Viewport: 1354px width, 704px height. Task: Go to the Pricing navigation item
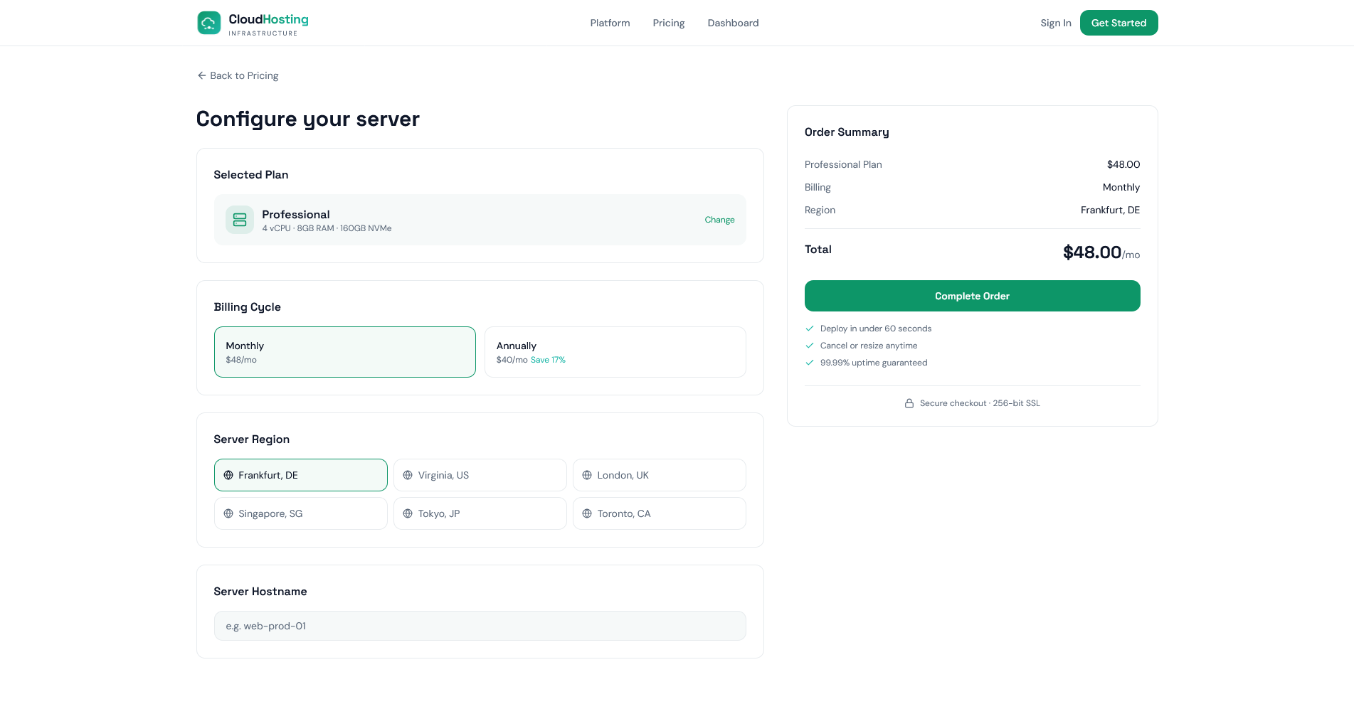(668, 23)
